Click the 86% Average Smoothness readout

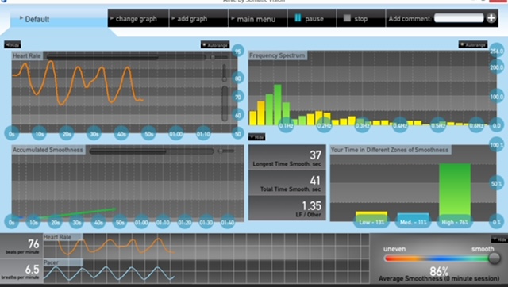coord(439,271)
